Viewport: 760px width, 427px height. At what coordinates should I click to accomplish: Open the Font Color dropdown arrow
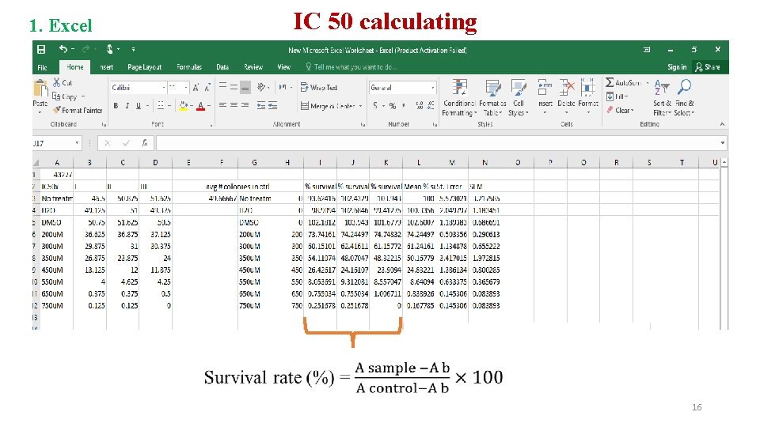click(x=209, y=106)
